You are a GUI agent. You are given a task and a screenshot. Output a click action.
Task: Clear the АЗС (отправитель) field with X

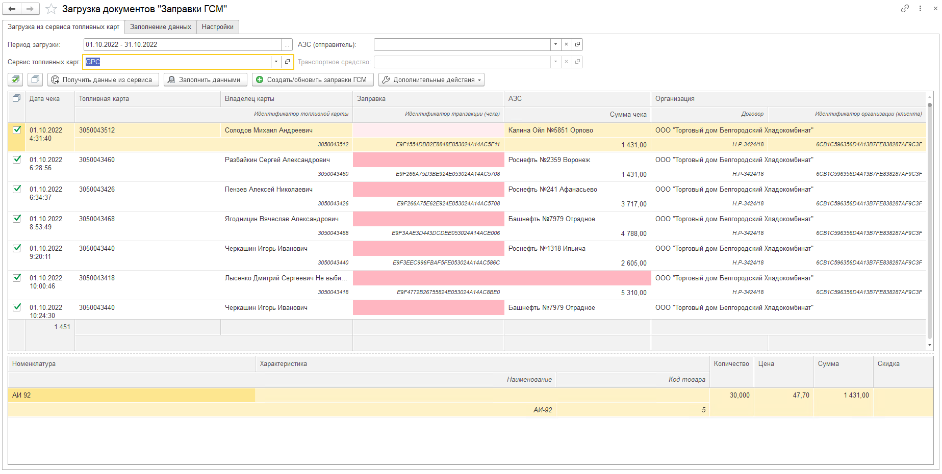(x=566, y=45)
